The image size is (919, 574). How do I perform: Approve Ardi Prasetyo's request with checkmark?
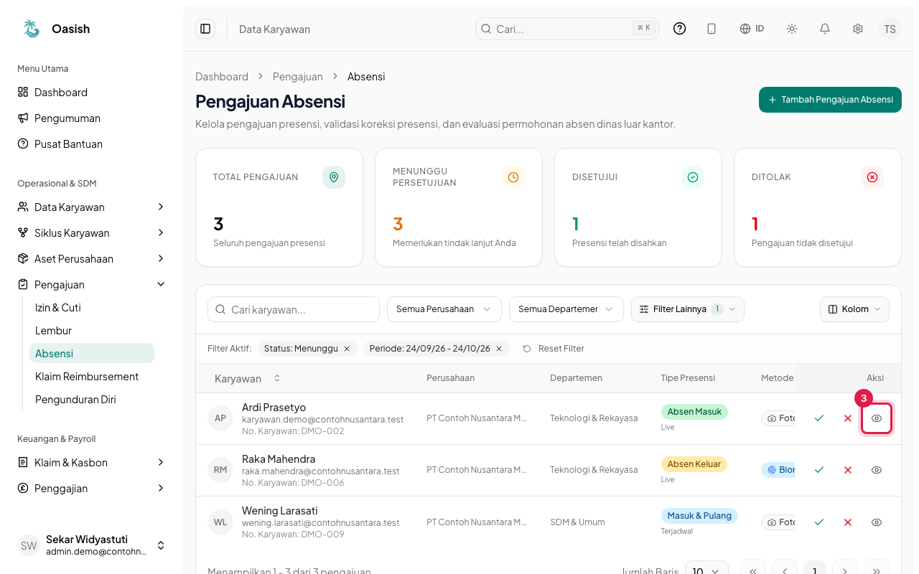tap(819, 418)
